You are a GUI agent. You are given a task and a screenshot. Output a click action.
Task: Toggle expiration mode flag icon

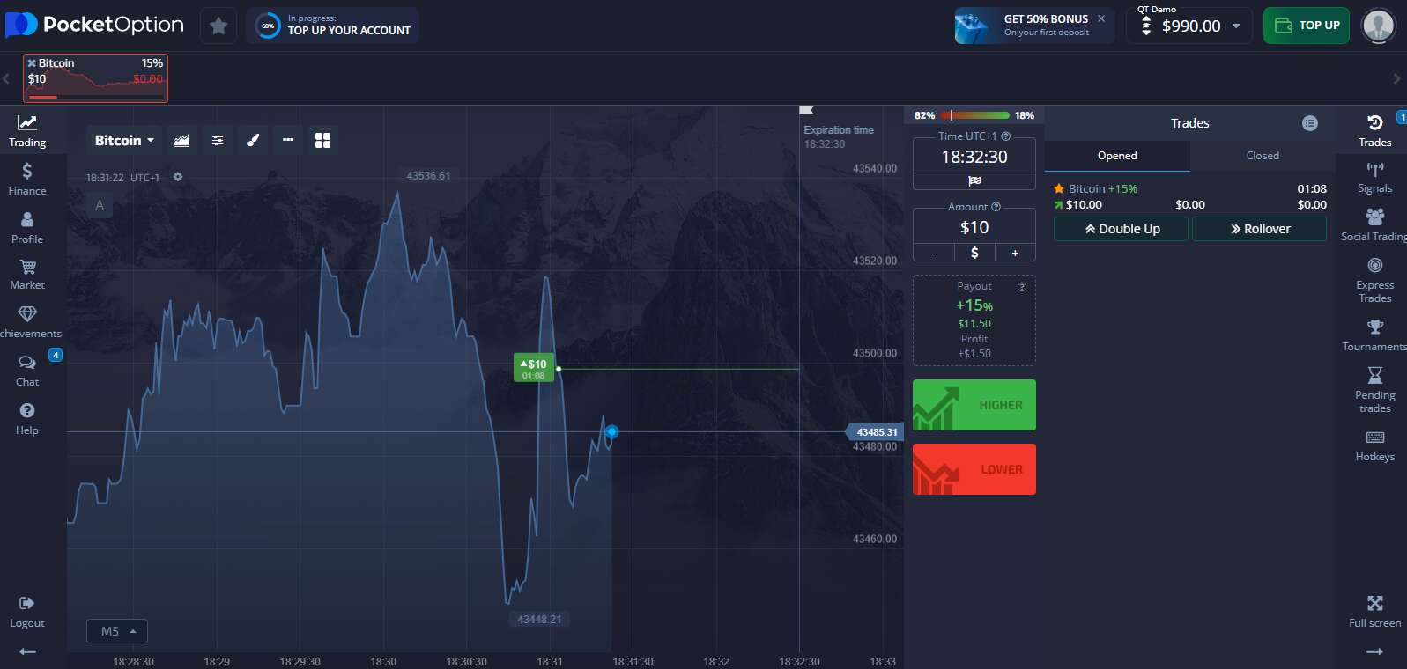[974, 181]
